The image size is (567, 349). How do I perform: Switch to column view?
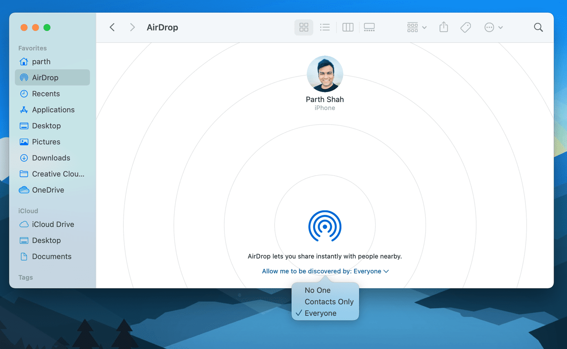[348, 27]
